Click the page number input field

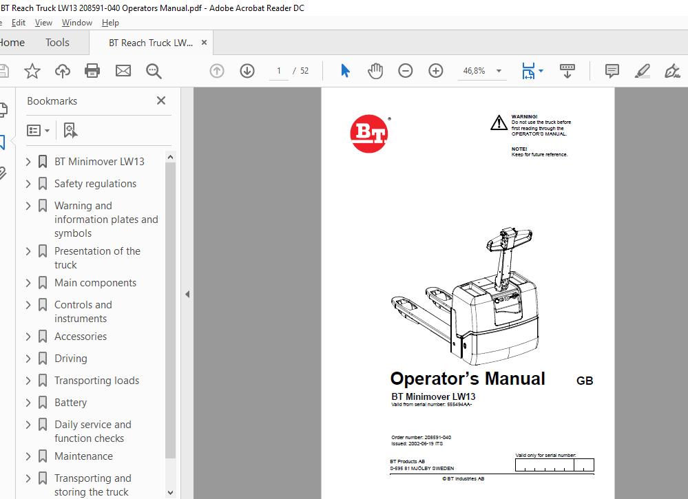click(x=279, y=71)
